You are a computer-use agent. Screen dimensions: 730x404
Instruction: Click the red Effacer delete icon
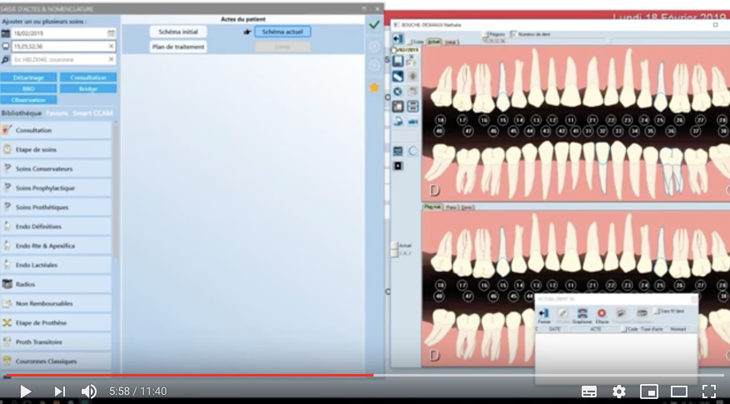pyautogui.click(x=602, y=313)
